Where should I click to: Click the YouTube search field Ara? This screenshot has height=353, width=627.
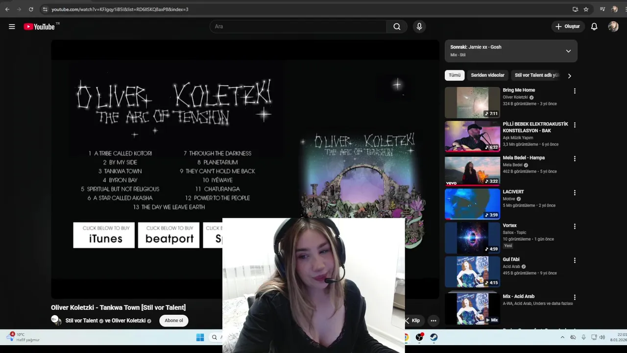point(298,26)
